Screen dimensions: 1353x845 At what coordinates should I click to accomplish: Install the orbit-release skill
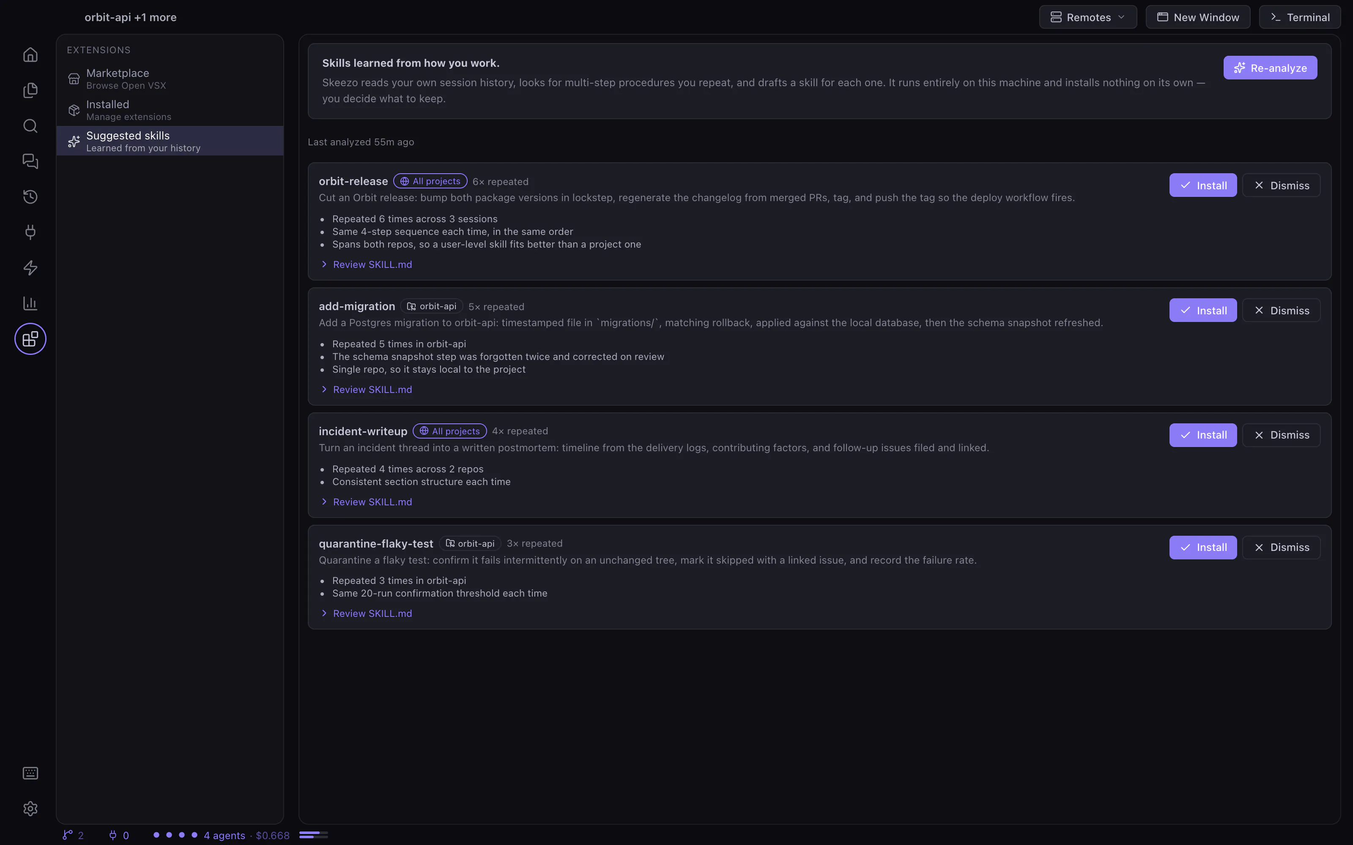[1202, 185]
